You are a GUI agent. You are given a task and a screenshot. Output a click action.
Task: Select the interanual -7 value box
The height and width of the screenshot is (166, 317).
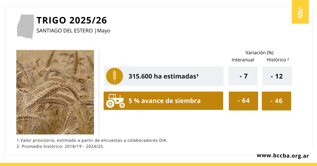[243, 76]
